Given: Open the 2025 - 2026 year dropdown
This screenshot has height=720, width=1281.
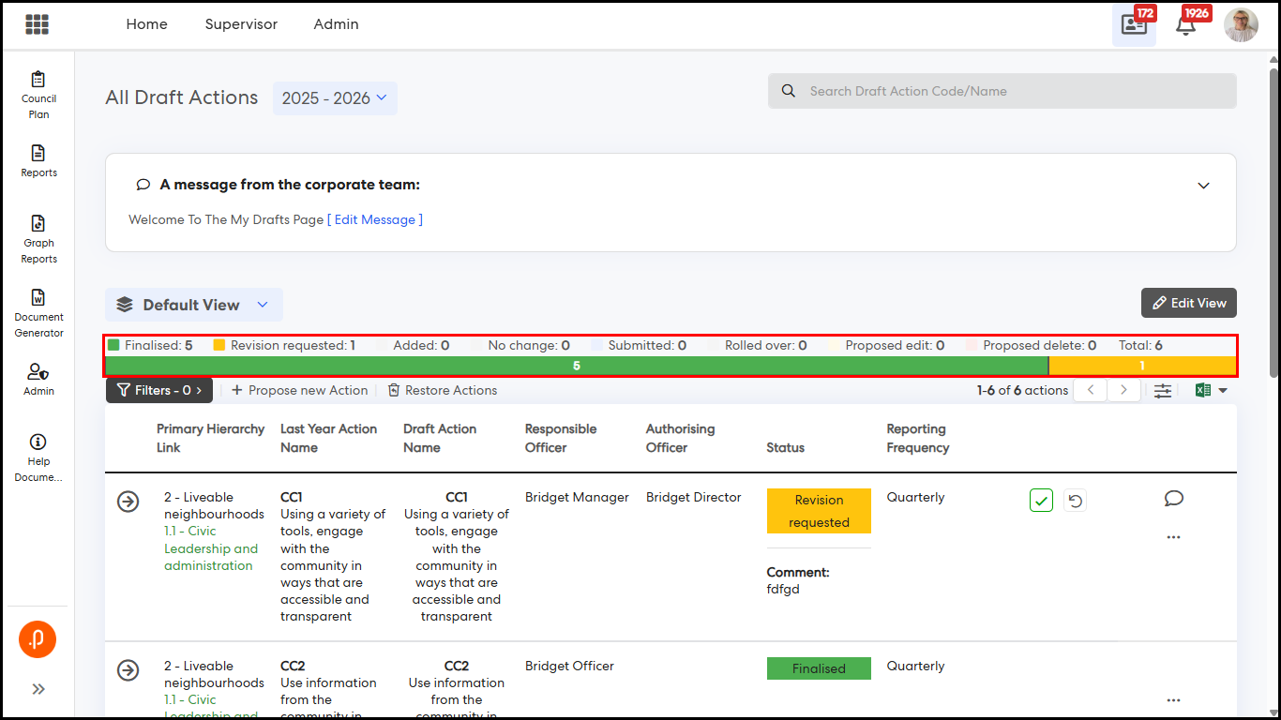Looking at the screenshot, I should [335, 98].
